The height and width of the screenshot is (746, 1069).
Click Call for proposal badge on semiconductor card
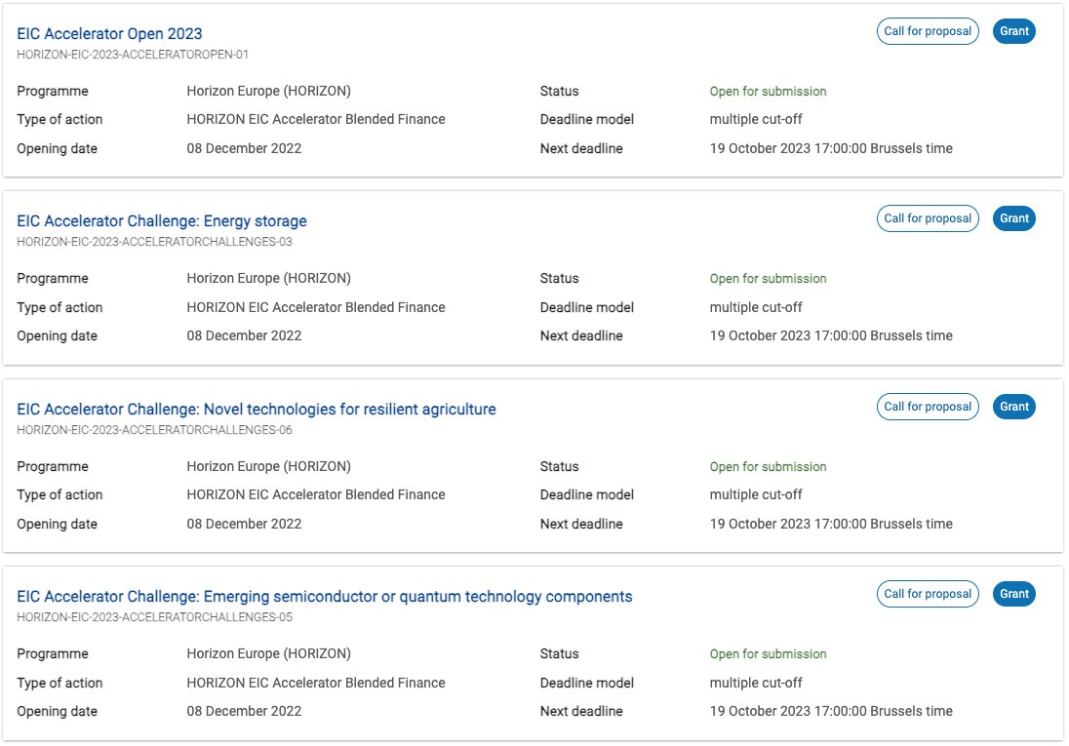928,594
